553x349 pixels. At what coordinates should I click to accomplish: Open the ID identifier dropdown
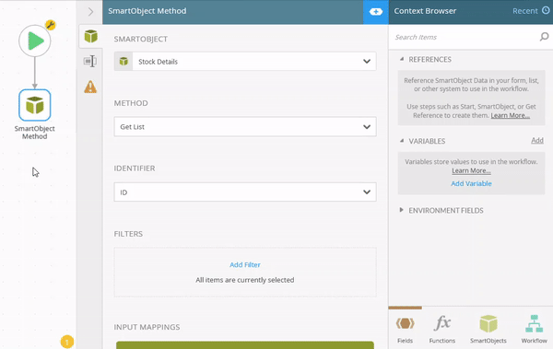245,192
